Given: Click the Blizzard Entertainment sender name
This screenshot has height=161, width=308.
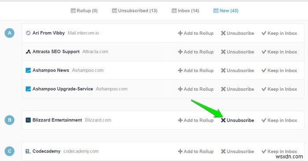Looking at the screenshot, I should click(57, 120).
